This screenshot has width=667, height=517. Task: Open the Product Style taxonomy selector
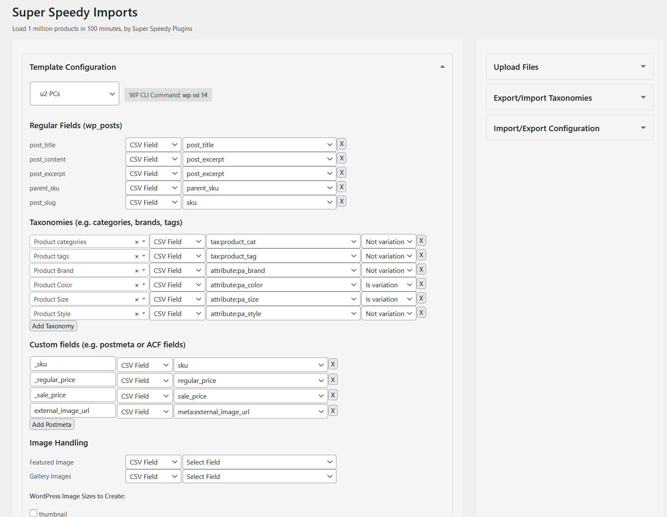click(89, 313)
